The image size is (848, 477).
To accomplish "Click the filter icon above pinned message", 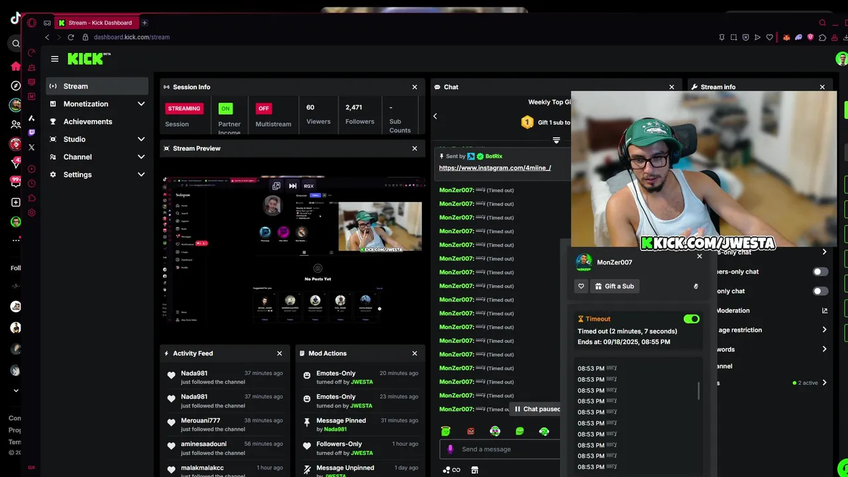I will 556,140.
